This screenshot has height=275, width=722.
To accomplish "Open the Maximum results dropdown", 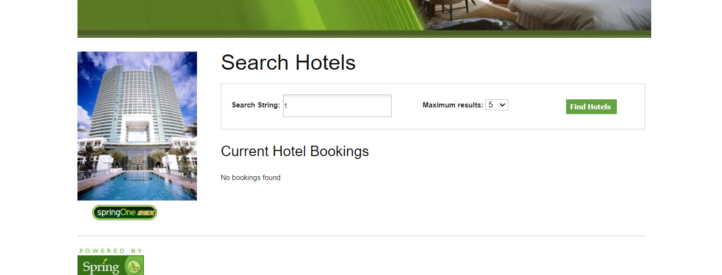I will click(496, 105).
